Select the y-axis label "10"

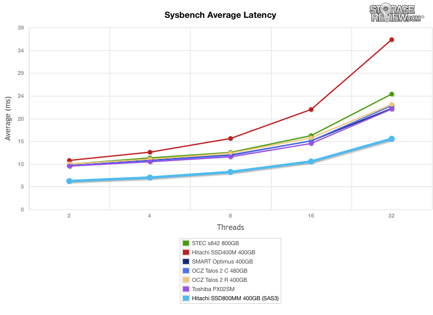21,164
